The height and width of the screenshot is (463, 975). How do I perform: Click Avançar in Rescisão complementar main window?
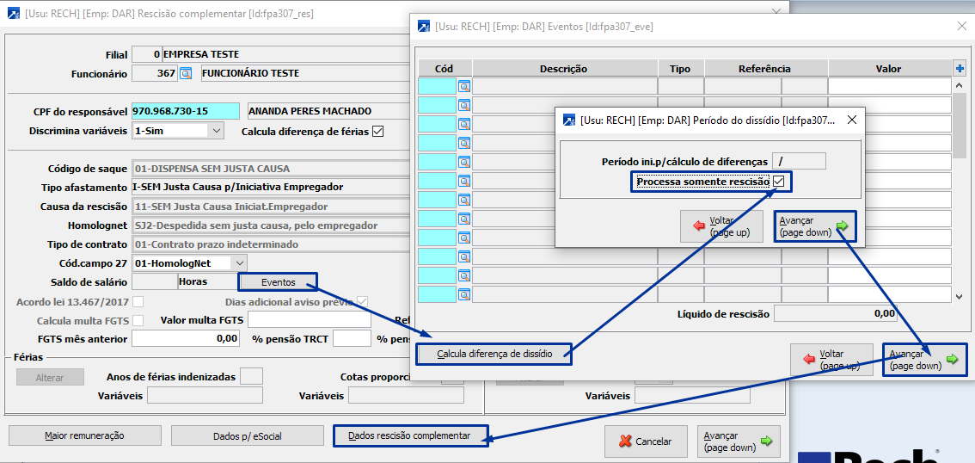[738, 441]
